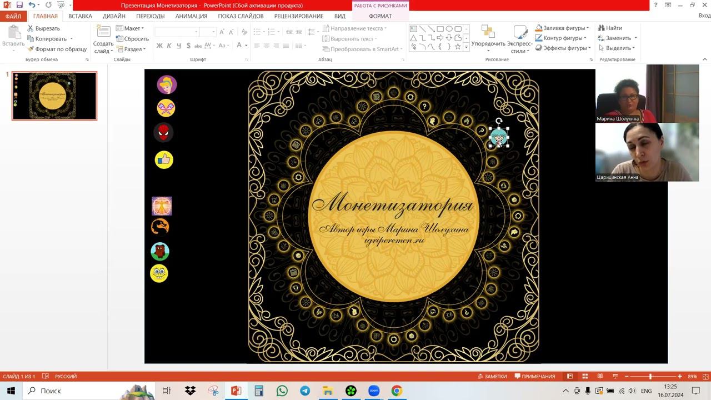Switch to the ПЕРЕХОДЫ tab
This screenshot has height=400, width=711.
151,16
